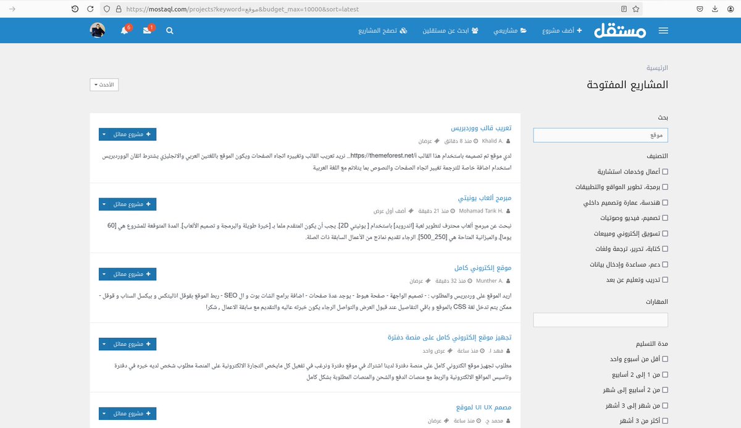
Task: Check أكثر من 3 أشهر option
Action: click(664, 421)
